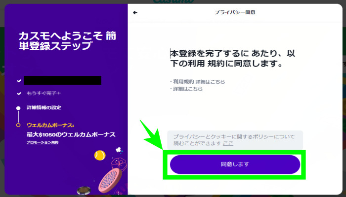Click the もうすぐ完了 completed step text
The image size is (346, 197).
tap(43, 94)
